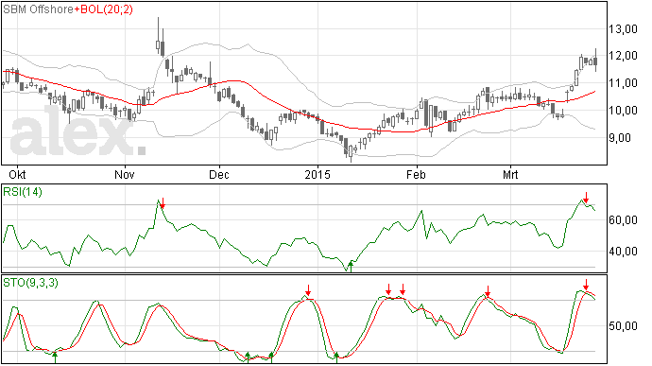The image size is (652, 366).
Task: Click the STO(9,3,3) panel label
Action: tap(30, 283)
